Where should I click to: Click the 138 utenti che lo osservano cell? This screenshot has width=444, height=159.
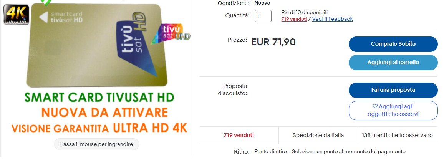click(397, 135)
